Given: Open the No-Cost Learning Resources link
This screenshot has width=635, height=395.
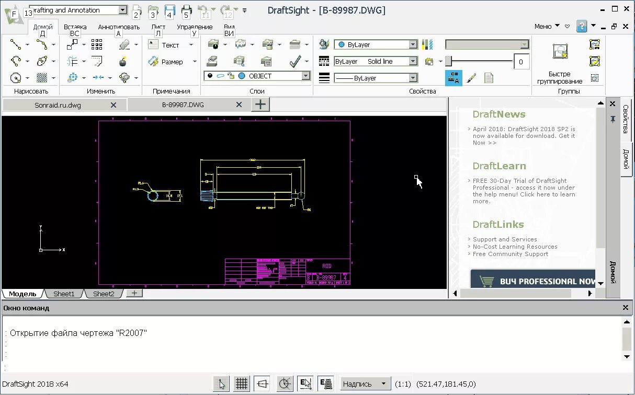Looking at the screenshot, I should point(515,247).
